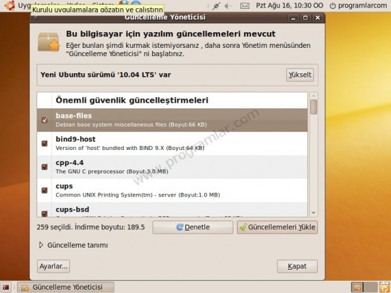The height and width of the screenshot is (293, 391).
Task: Select the cups package row
Action: (x=172, y=190)
